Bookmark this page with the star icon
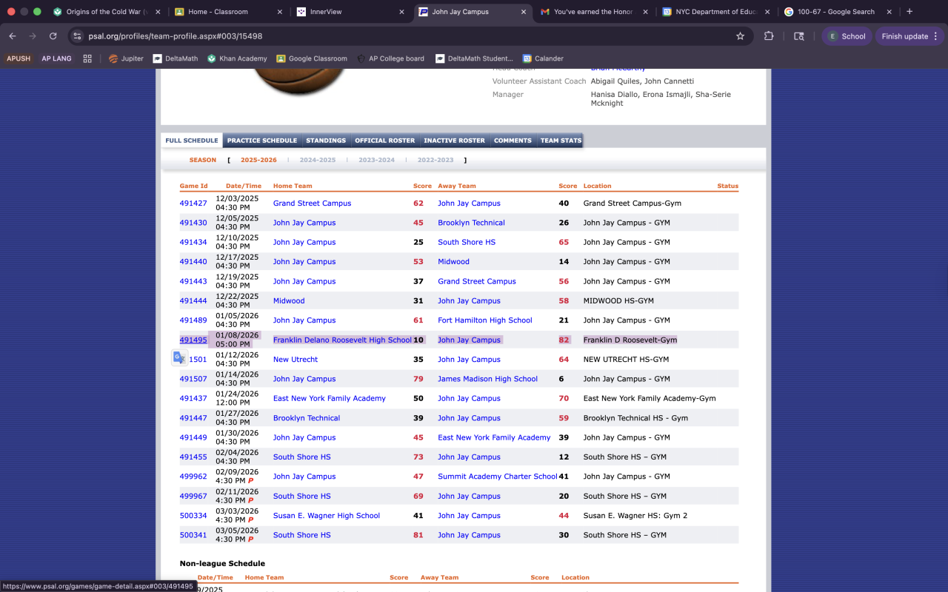948x592 pixels. pos(740,36)
